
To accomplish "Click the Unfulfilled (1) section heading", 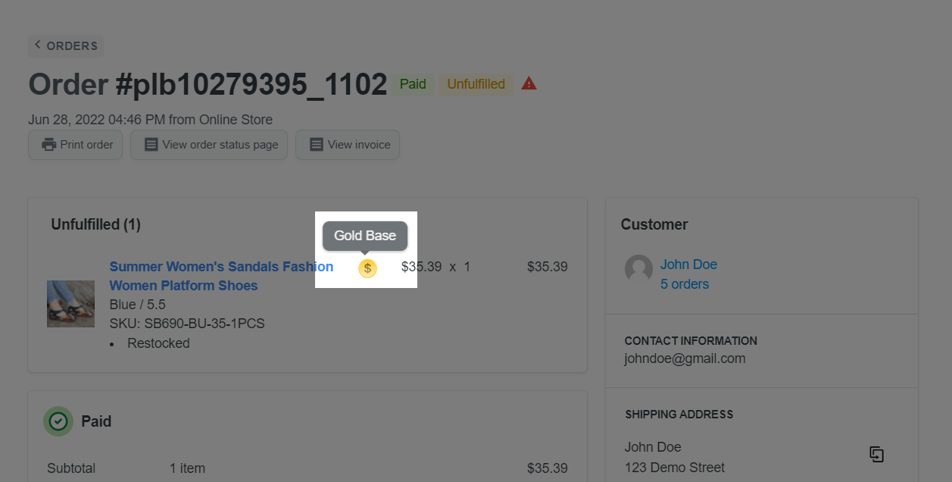I will pos(95,224).
